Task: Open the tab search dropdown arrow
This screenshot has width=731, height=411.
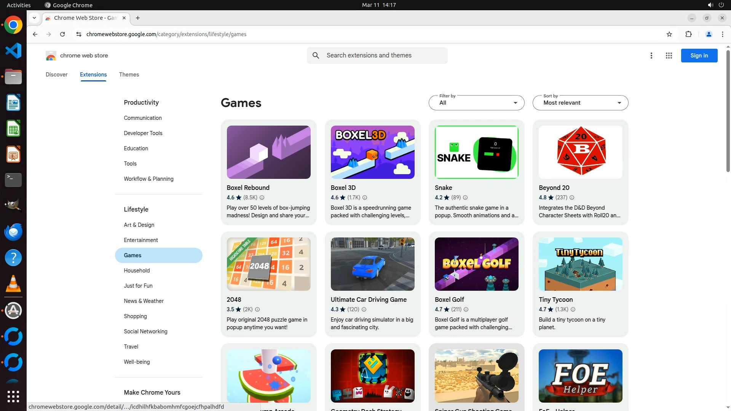Action: click(x=34, y=18)
